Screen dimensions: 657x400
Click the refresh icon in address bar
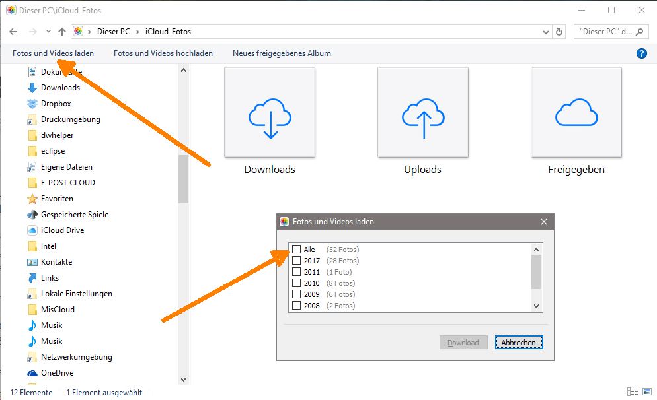(559, 32)
